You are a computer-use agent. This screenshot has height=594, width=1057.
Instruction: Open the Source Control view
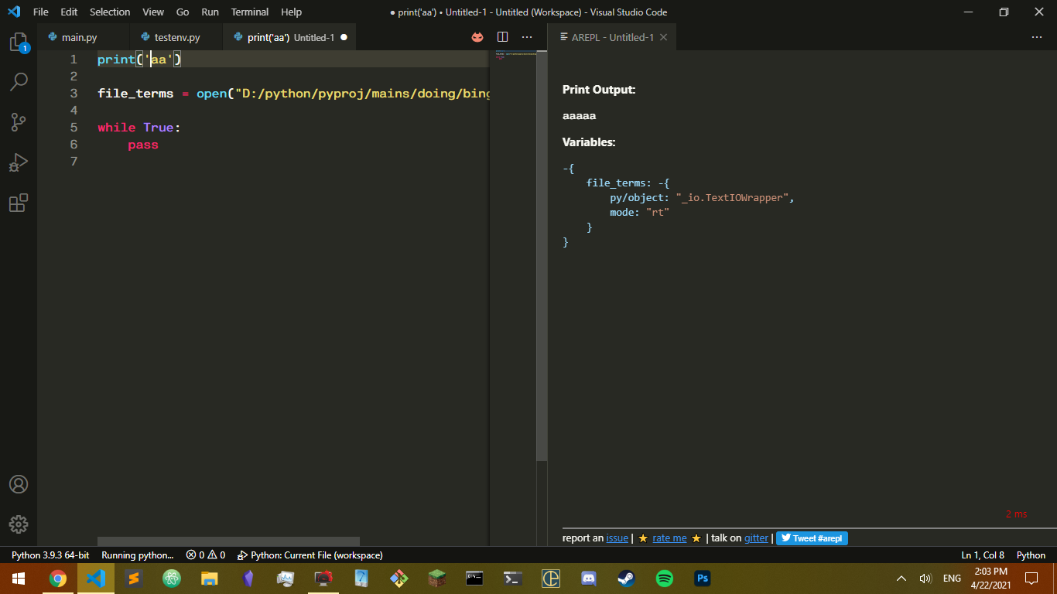(19, 121)
